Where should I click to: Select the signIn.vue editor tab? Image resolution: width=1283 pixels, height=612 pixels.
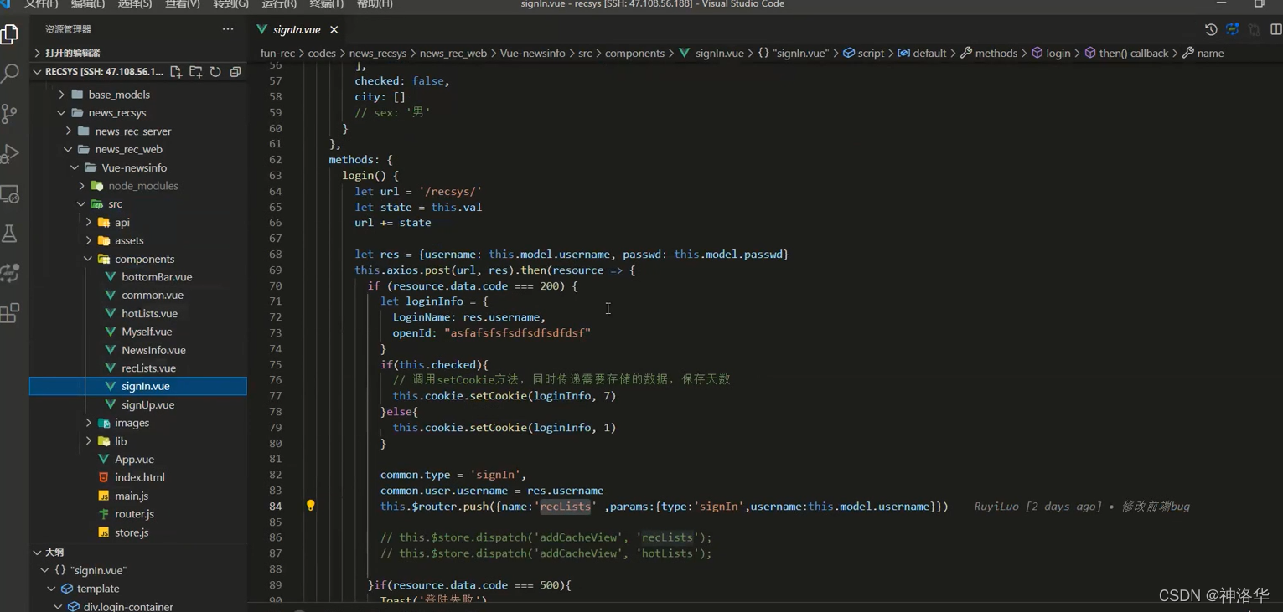tap(296, 29)
